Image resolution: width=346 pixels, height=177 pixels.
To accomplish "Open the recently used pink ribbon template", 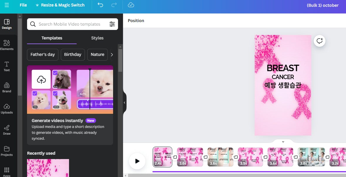I will pyautogui.click(x=48, y=168).
